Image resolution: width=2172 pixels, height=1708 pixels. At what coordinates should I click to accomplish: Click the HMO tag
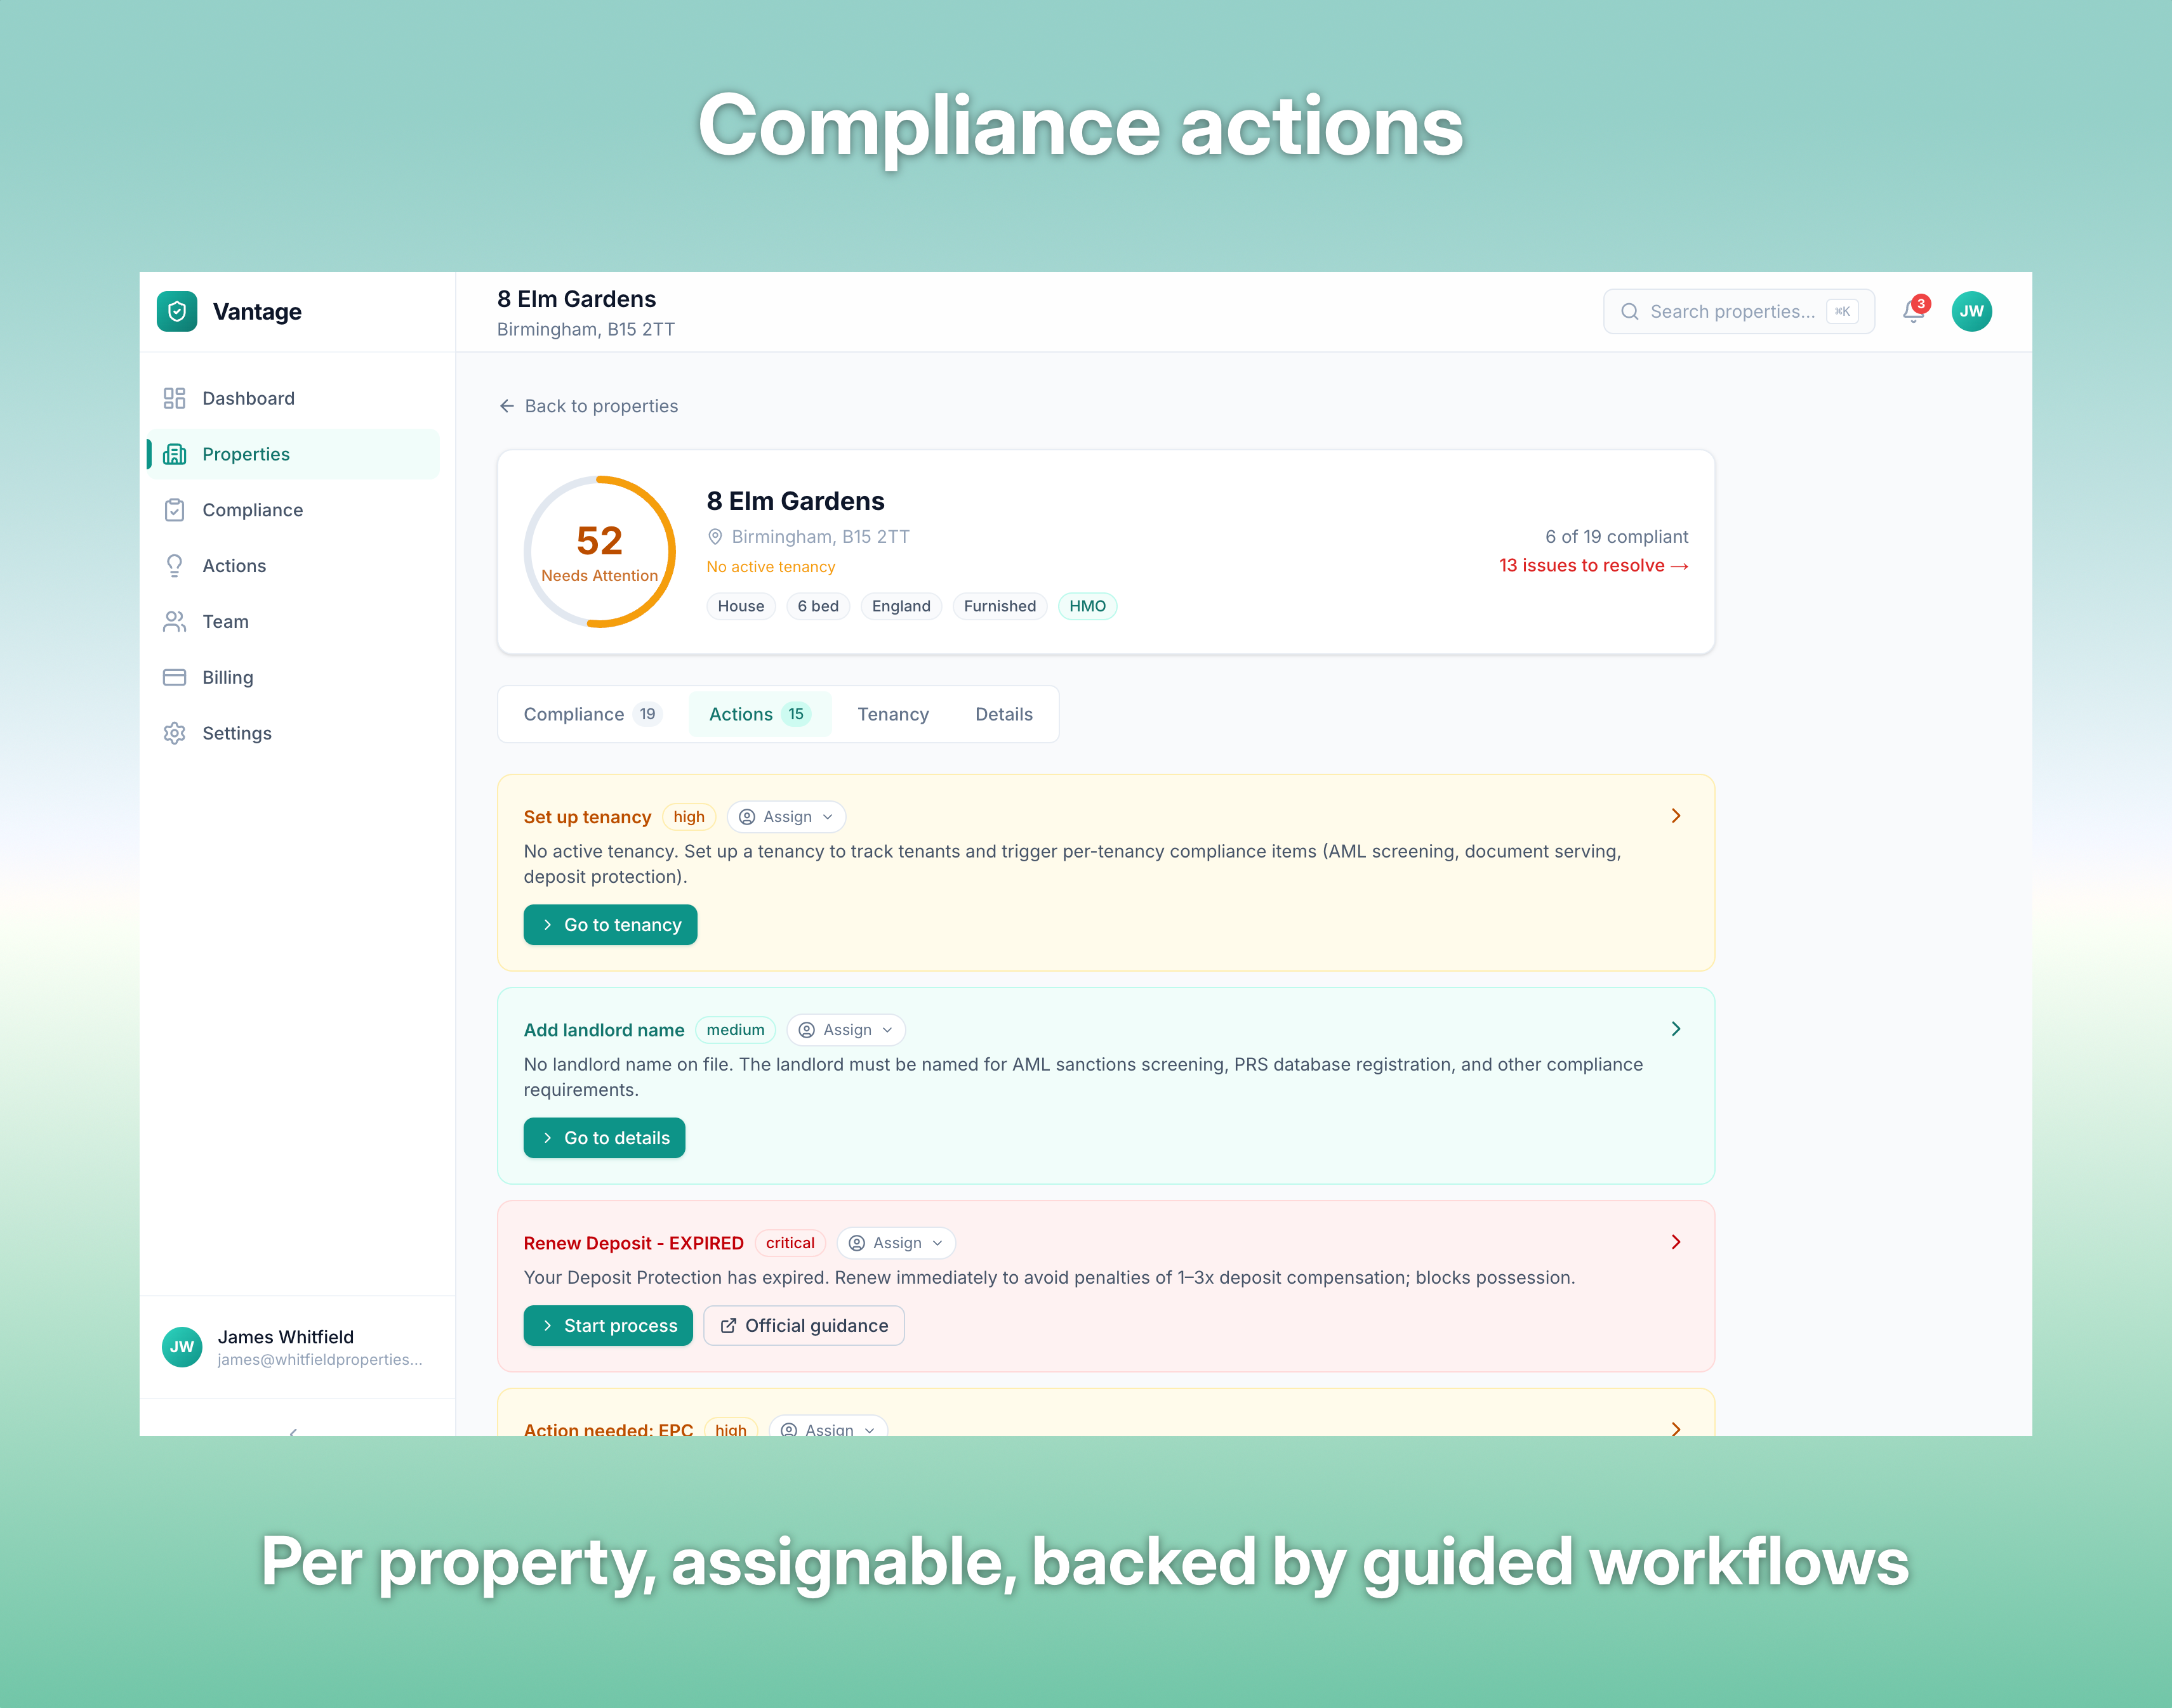pos(1087,606)
